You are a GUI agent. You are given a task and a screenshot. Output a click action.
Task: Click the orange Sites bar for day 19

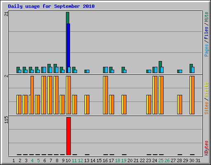[x=125, y=104]
